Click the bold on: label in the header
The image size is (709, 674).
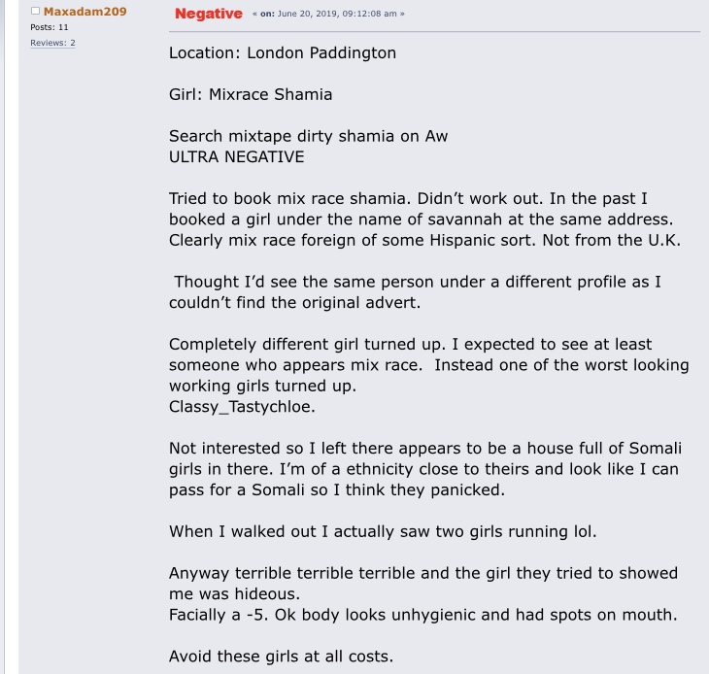(267, 14)
